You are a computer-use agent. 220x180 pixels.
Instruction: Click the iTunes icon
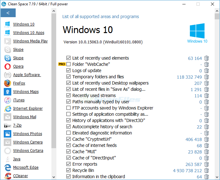(x=8, y=100)
